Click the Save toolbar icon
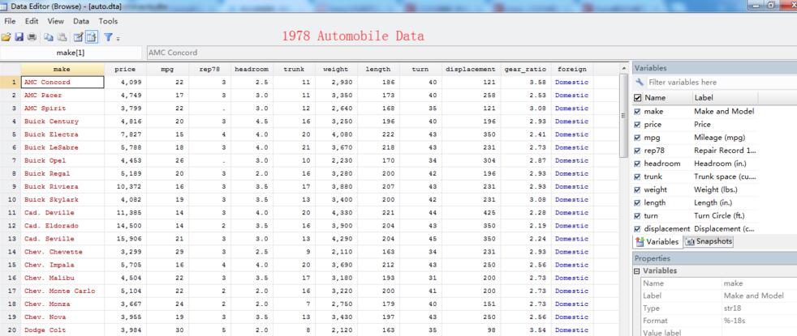Viewport: 797px width, 336px height. coord(19,37)
